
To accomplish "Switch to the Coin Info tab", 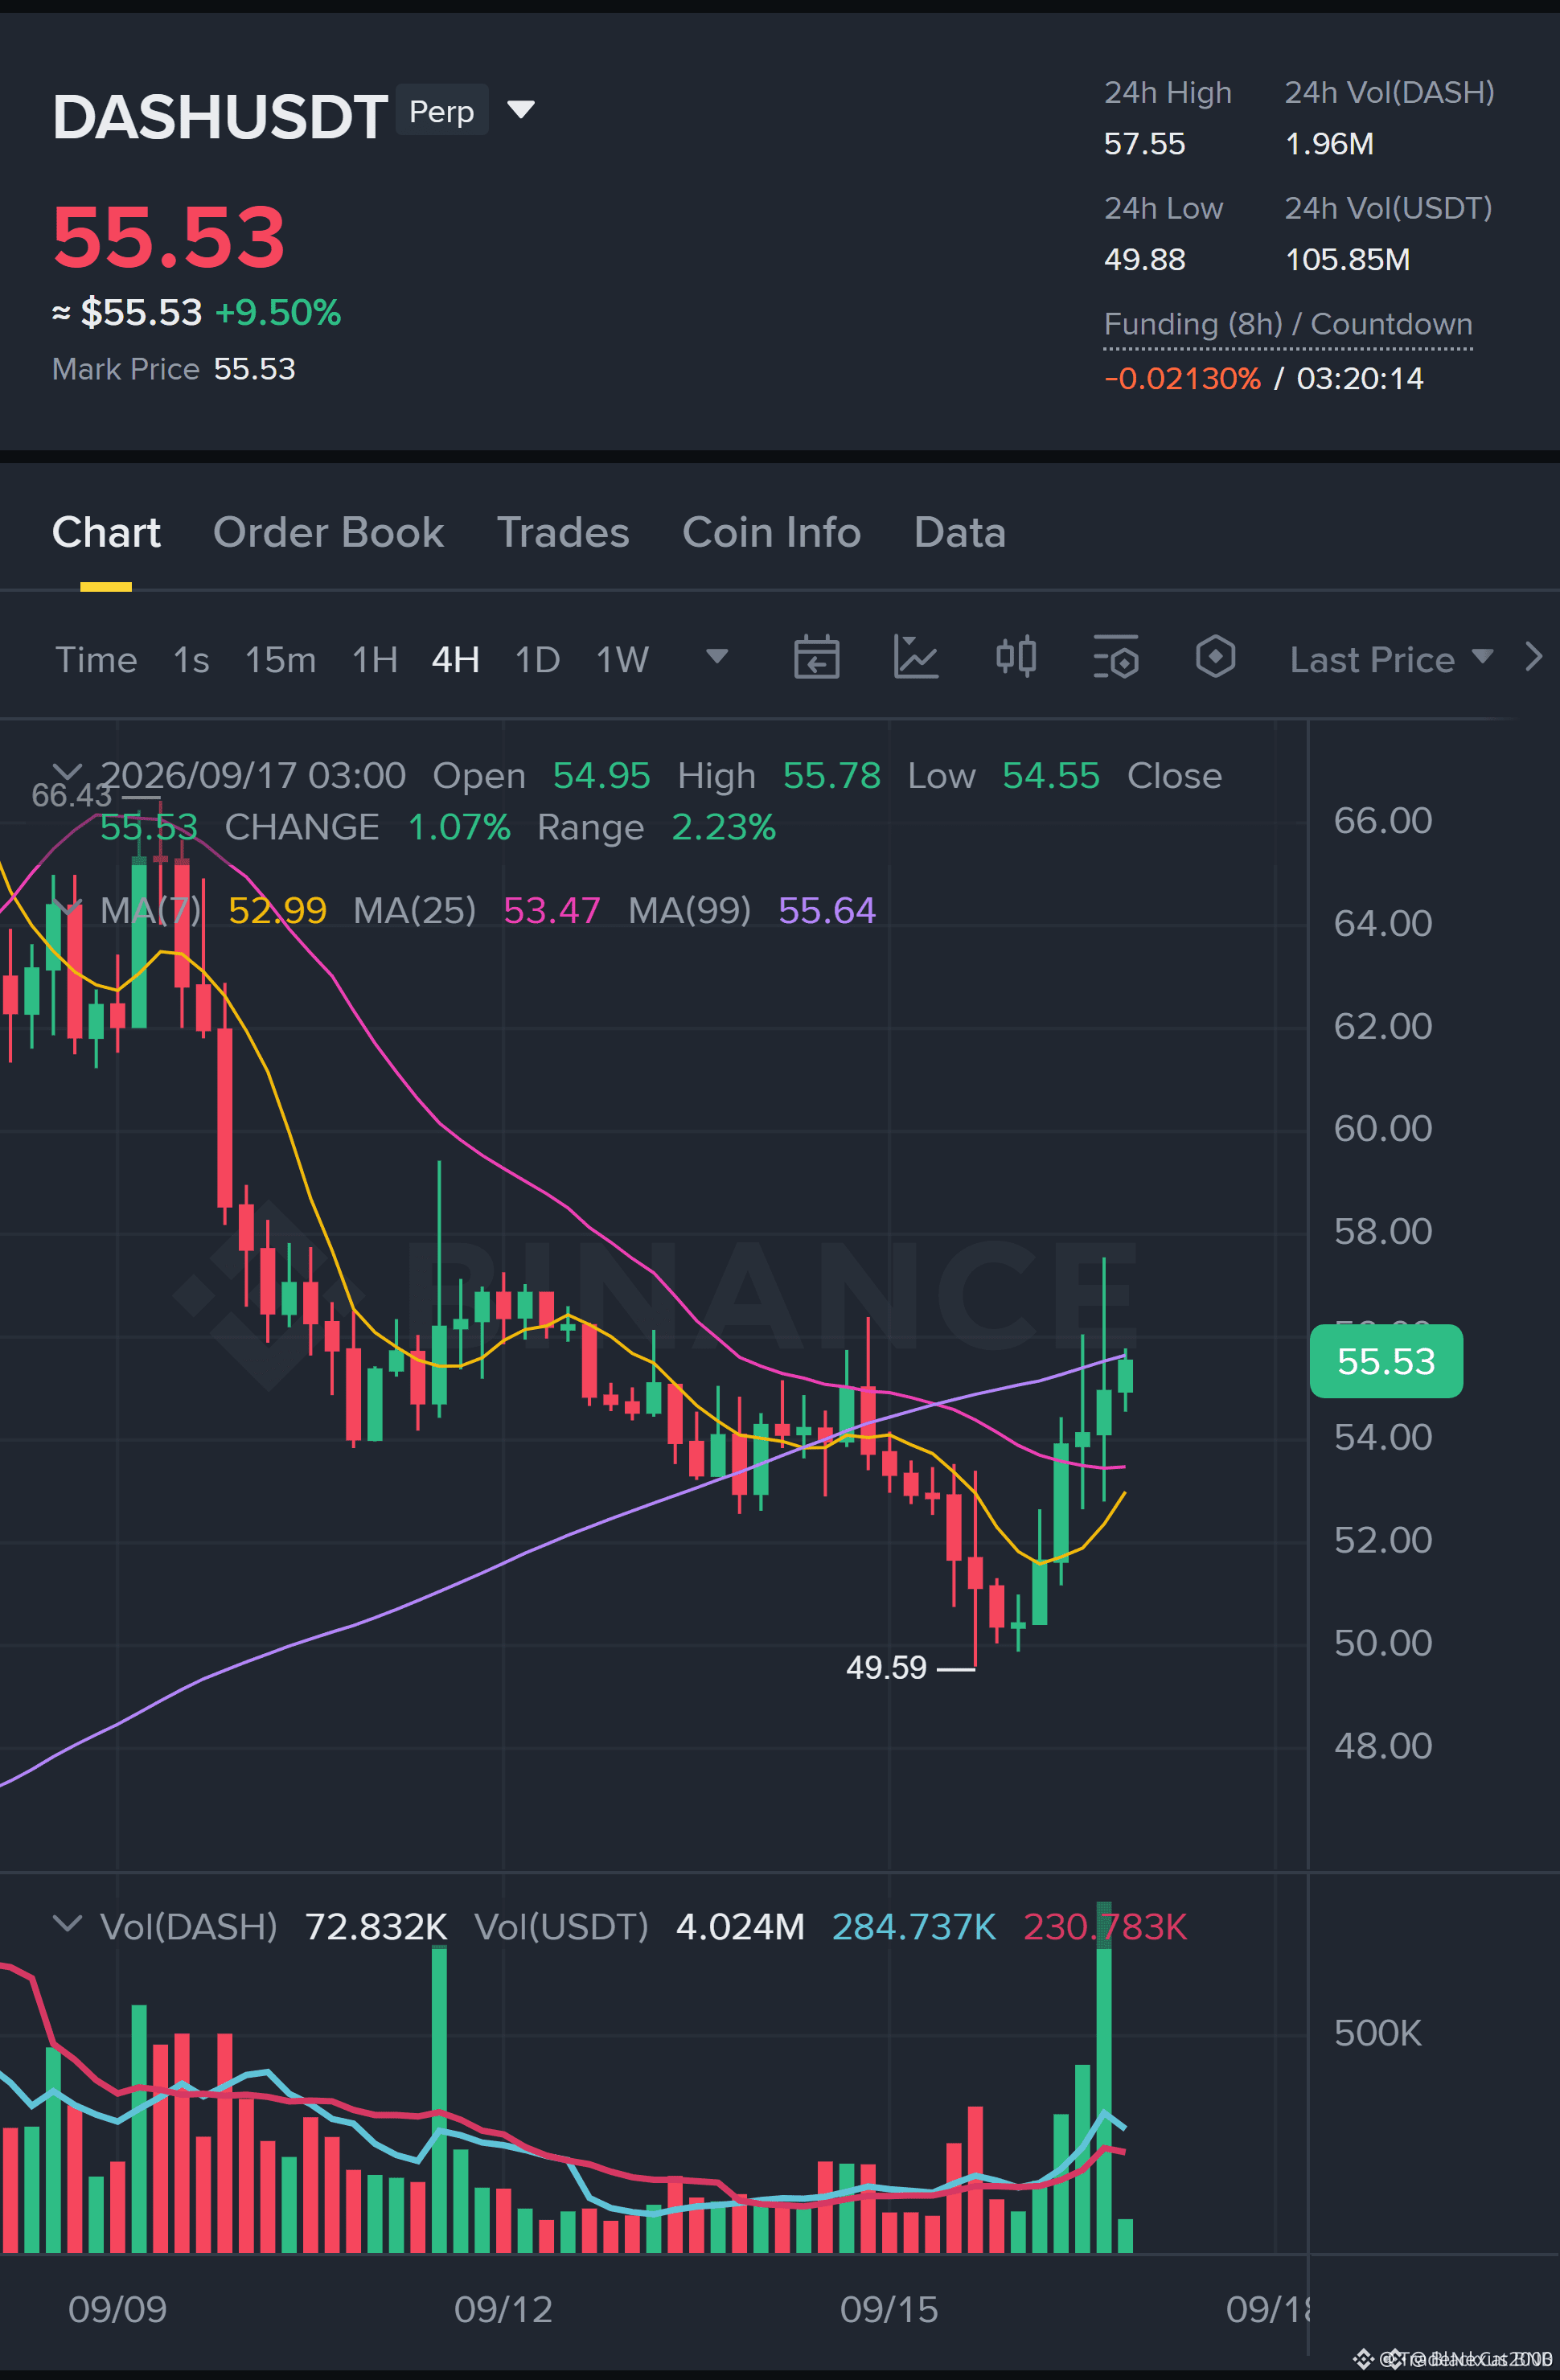I will tap(771, 532).
